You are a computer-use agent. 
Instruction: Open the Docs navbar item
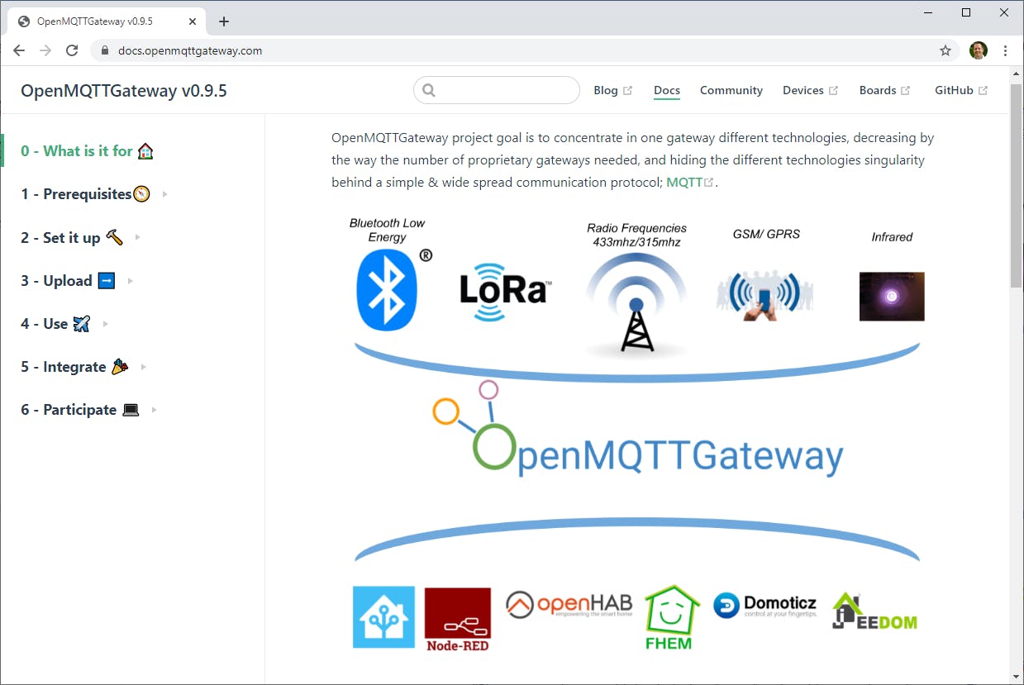tap(667, 90)
